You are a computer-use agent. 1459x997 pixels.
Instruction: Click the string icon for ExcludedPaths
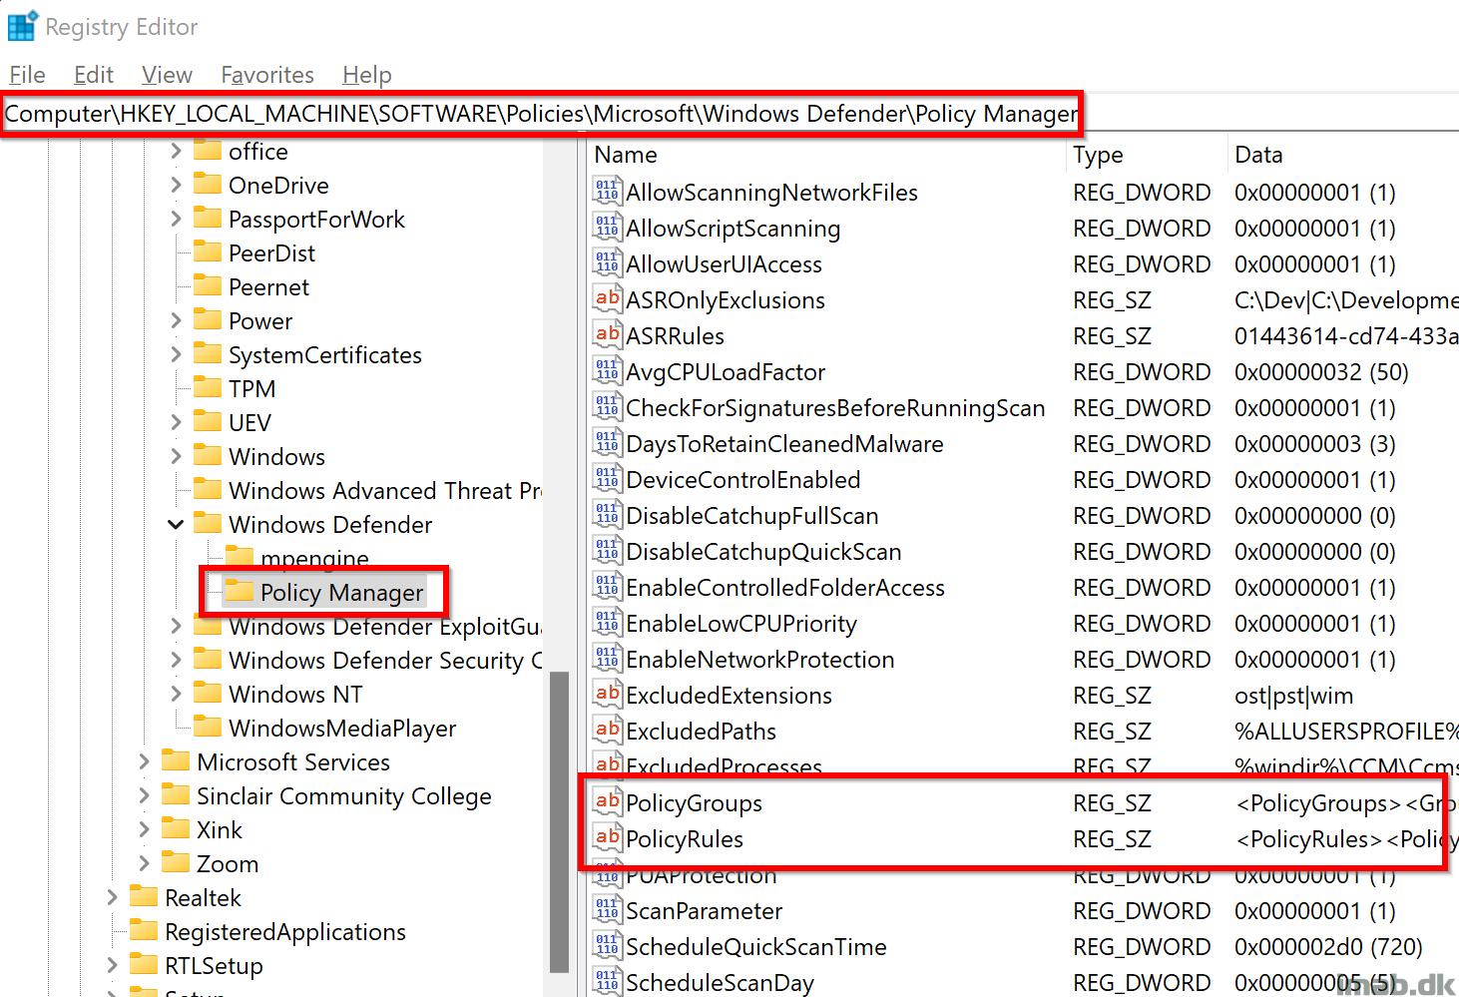point(607,731)
